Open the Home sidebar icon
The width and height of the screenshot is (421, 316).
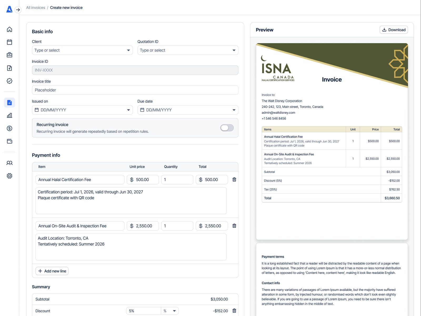coord(9,29)
